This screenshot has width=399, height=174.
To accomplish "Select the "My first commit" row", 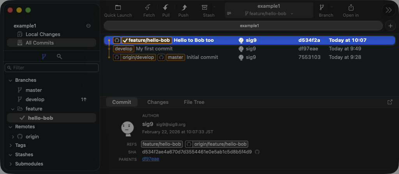I will coord(154,49).
